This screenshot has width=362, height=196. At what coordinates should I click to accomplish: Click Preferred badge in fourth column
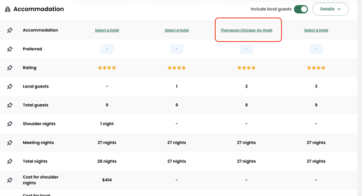(x=316, y=49)
